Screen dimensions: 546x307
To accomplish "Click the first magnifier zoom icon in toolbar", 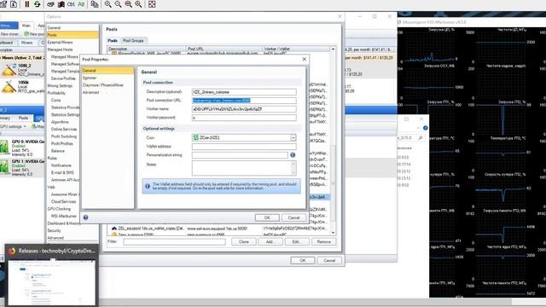I will pyautogui.click(x=108, y=4).
